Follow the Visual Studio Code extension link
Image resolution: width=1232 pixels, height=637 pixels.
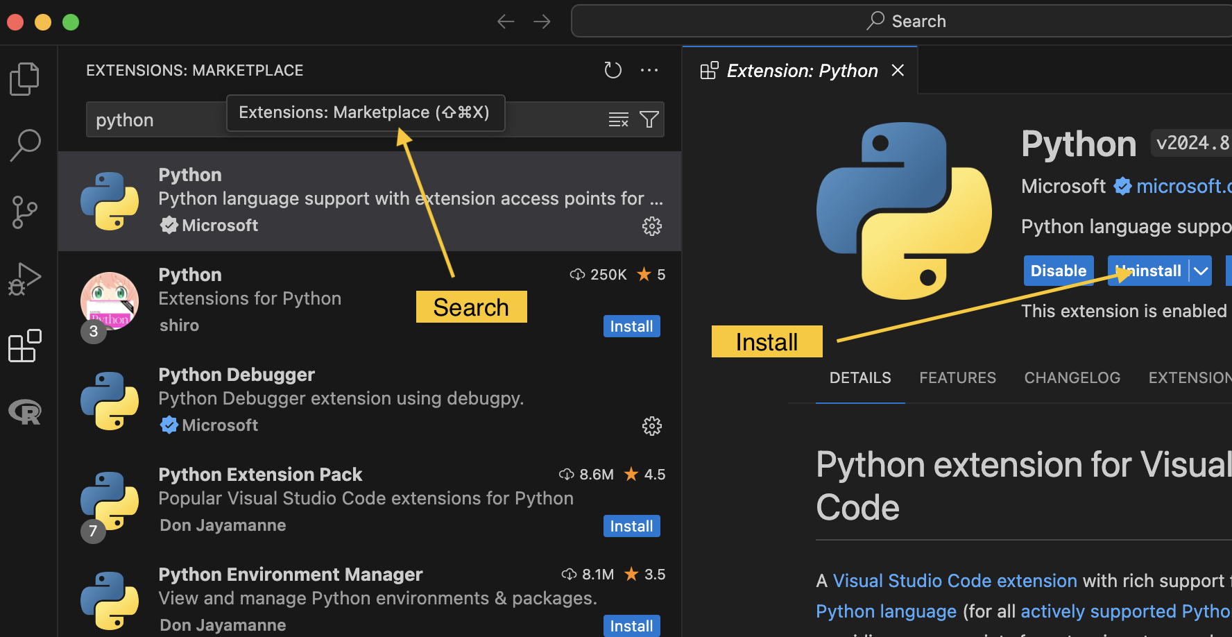click(955, 581)
